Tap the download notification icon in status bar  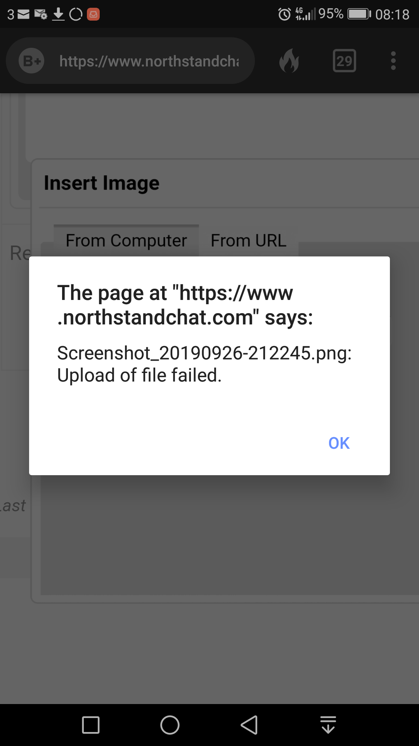(58, 14)
